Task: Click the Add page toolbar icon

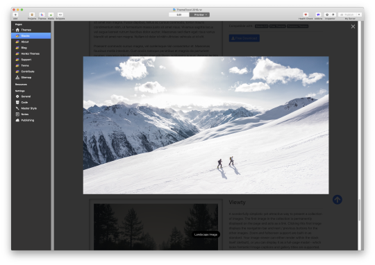Action: pos(15,15)
